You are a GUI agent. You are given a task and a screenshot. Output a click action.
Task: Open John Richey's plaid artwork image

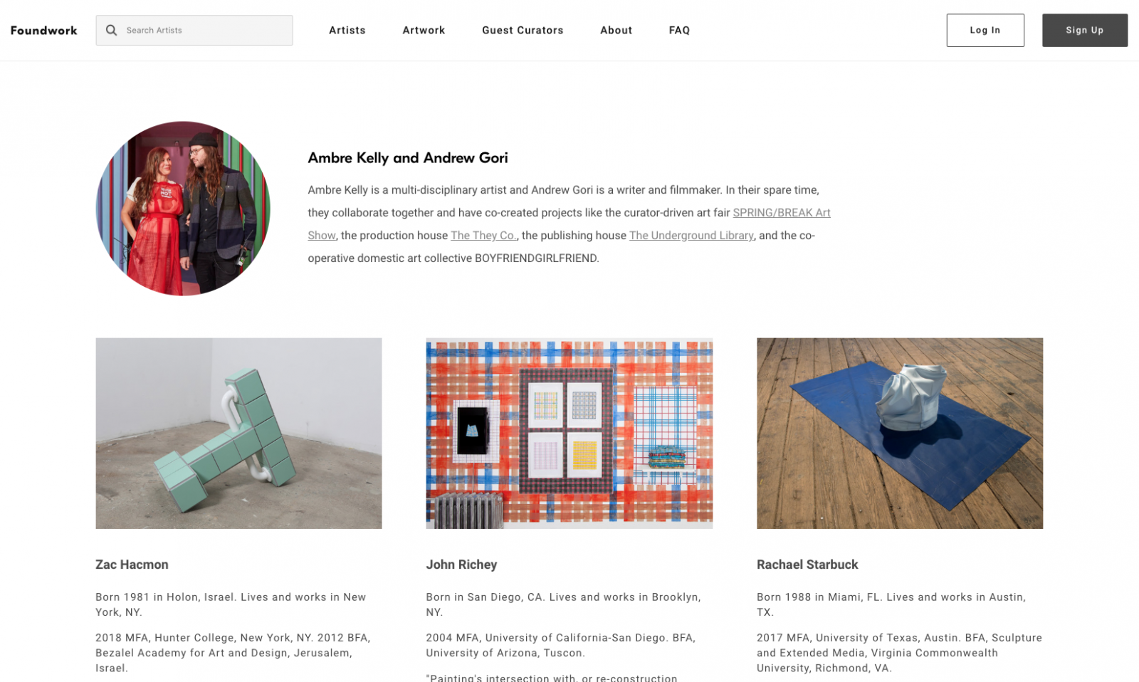click(x=569, y=433)
